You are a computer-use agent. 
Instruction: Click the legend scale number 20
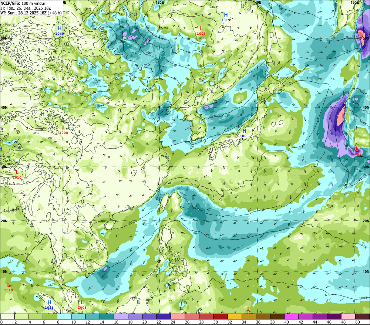tap(145, 322)
